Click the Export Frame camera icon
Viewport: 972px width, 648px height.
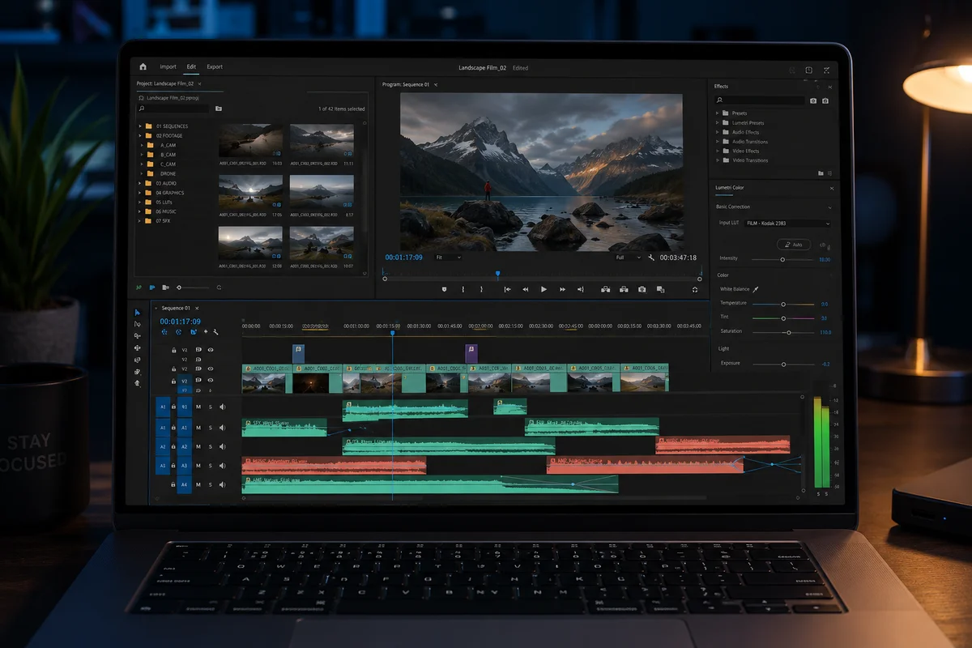(642, 289)
